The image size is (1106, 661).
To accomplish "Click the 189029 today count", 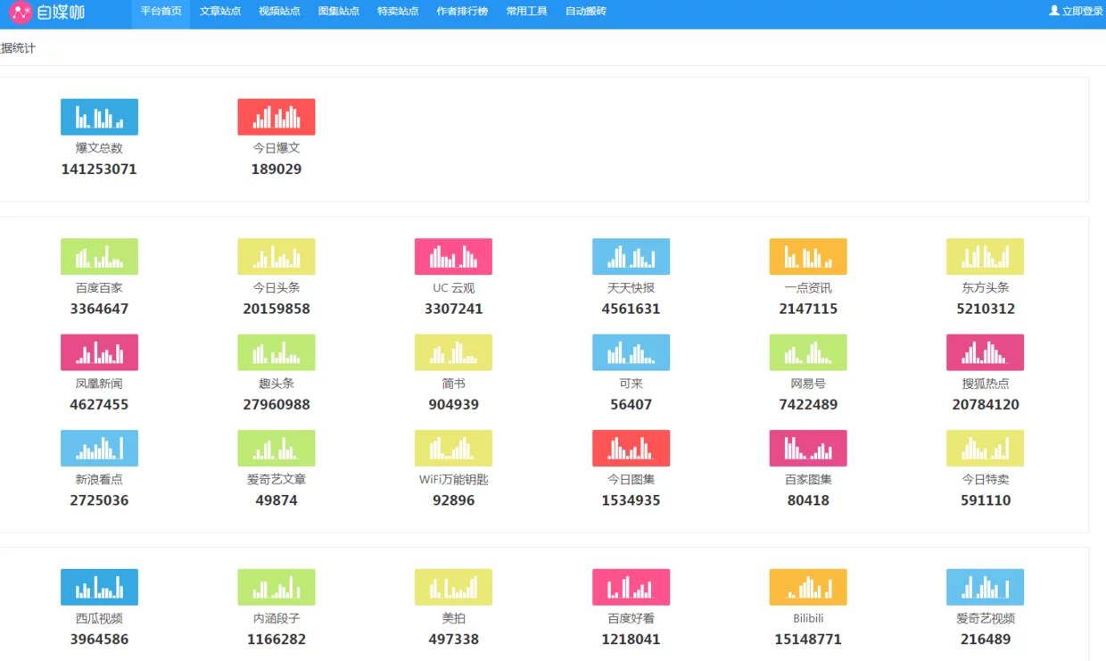I will coord(276,169).
